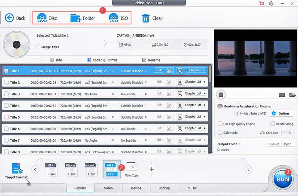Viewport: 298px width, 196px height.
Task: Click the disc artwork image
Action: click(17, 45)
